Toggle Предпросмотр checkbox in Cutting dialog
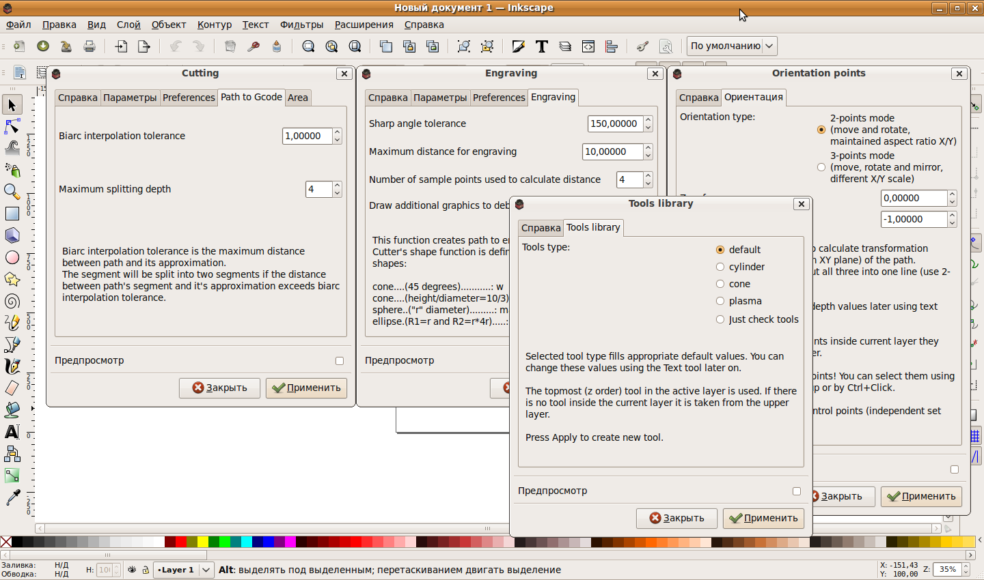The width and height of the screenshot is (984, 580). [340, 361]
